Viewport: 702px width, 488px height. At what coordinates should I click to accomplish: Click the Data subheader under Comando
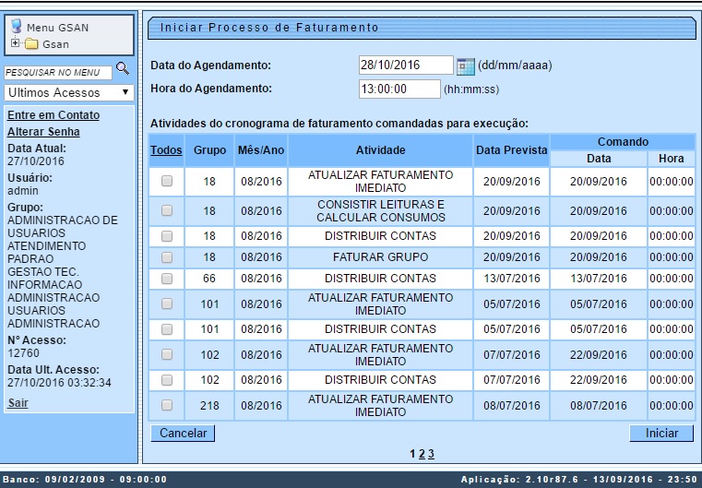click(599, 159)
